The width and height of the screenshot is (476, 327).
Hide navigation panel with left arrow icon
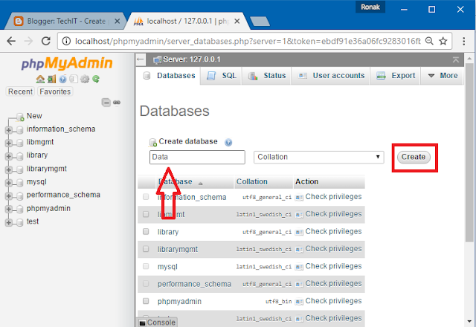141,59
